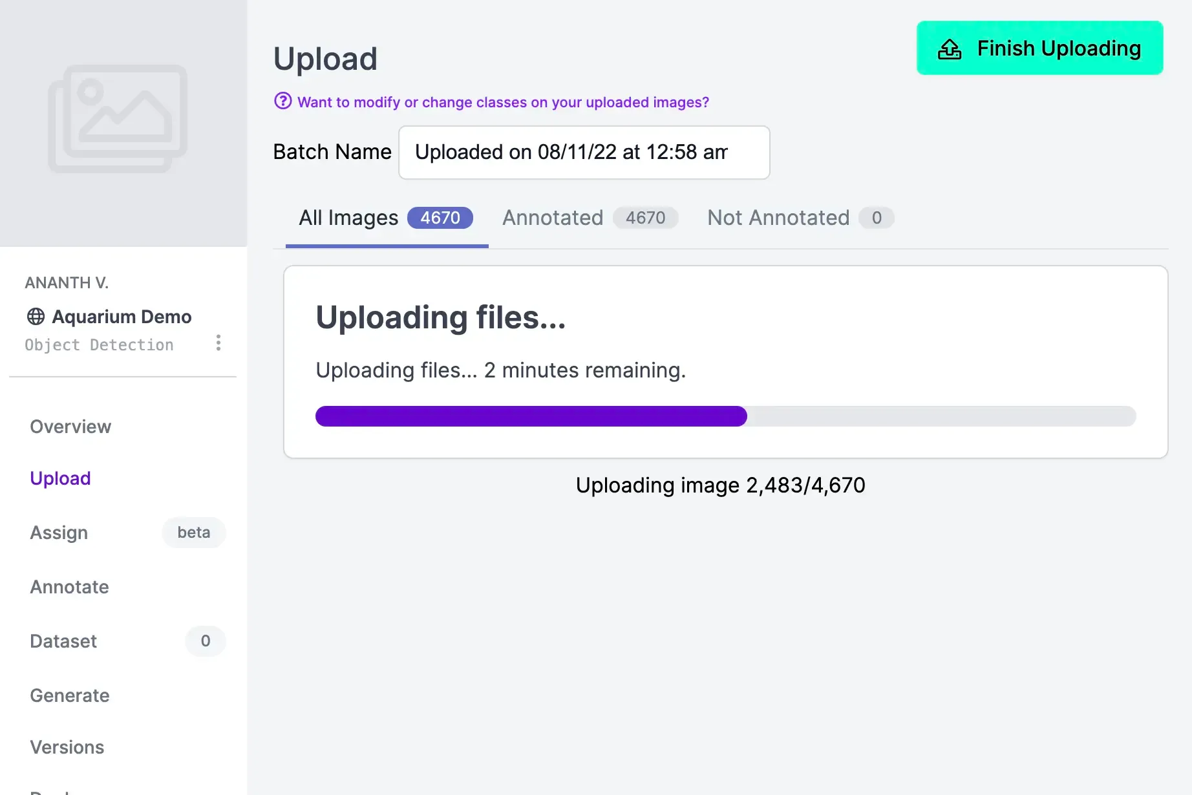Switch to the Not Annotated tab
The image size is (1192, 795).
tap(800, 218)
